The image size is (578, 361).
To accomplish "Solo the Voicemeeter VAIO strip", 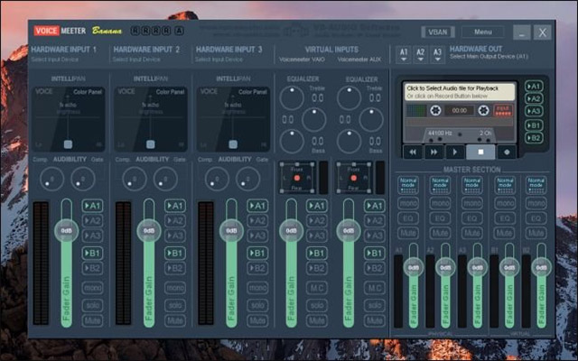I will point(317,305).
